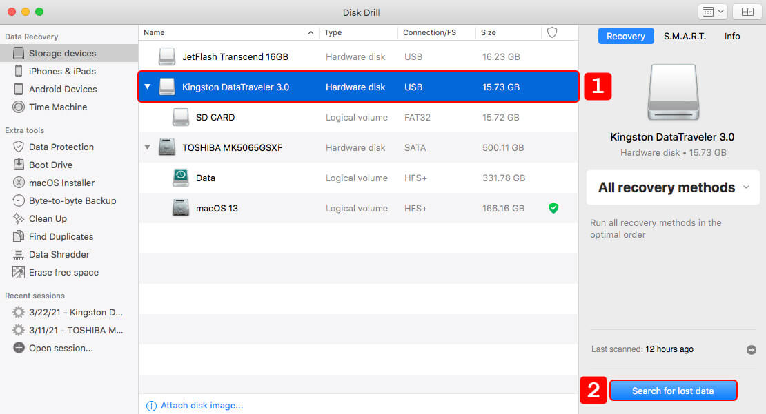Image resolution: width=766 pixels, height=414 pixels.
Task: Click Attach disk image plus icon
Action: click(x=151, y=406)
